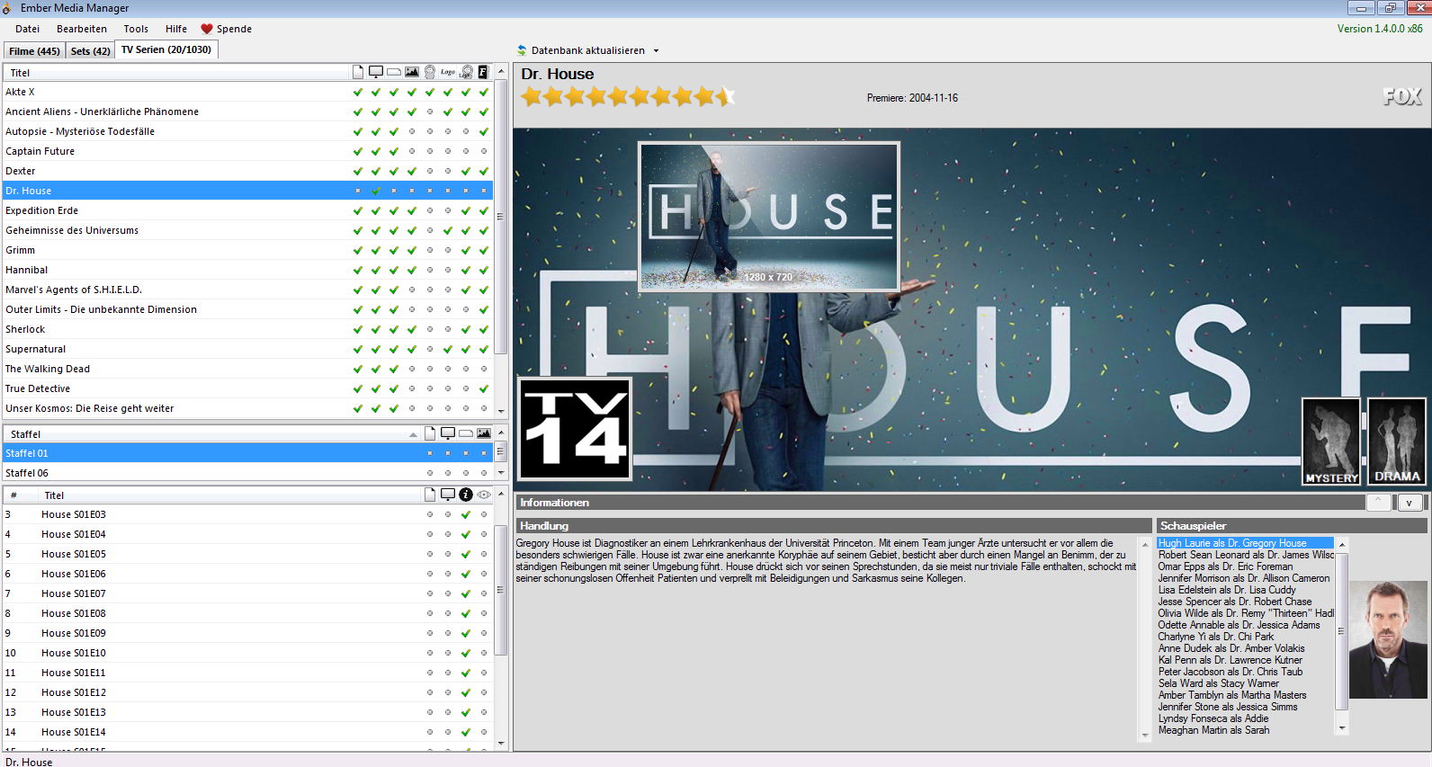Click the first checkmark in the Sherlock row
1432x767 pixels.
point(358,329)
